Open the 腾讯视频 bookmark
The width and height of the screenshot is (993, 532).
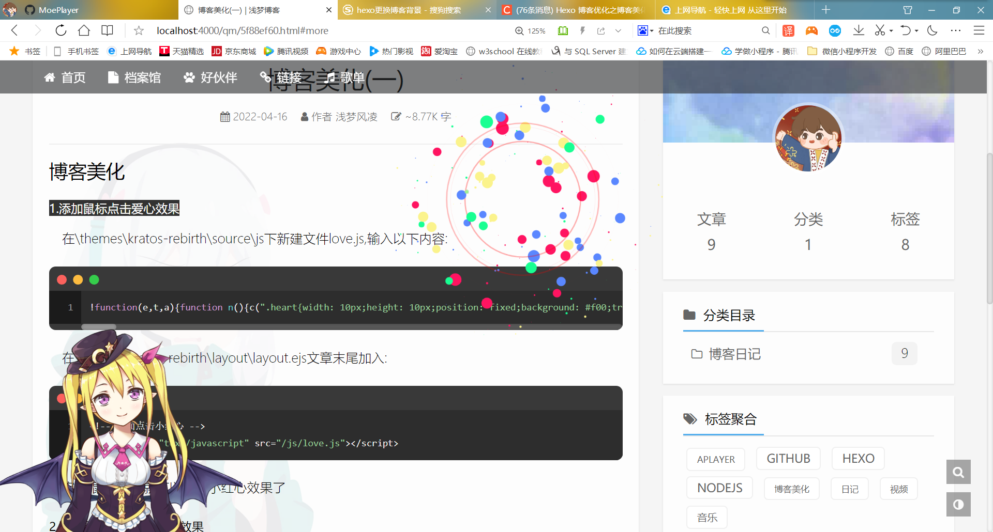pos(286,51)
